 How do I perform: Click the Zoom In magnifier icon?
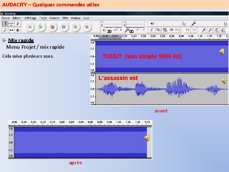(x=204, y=30)
